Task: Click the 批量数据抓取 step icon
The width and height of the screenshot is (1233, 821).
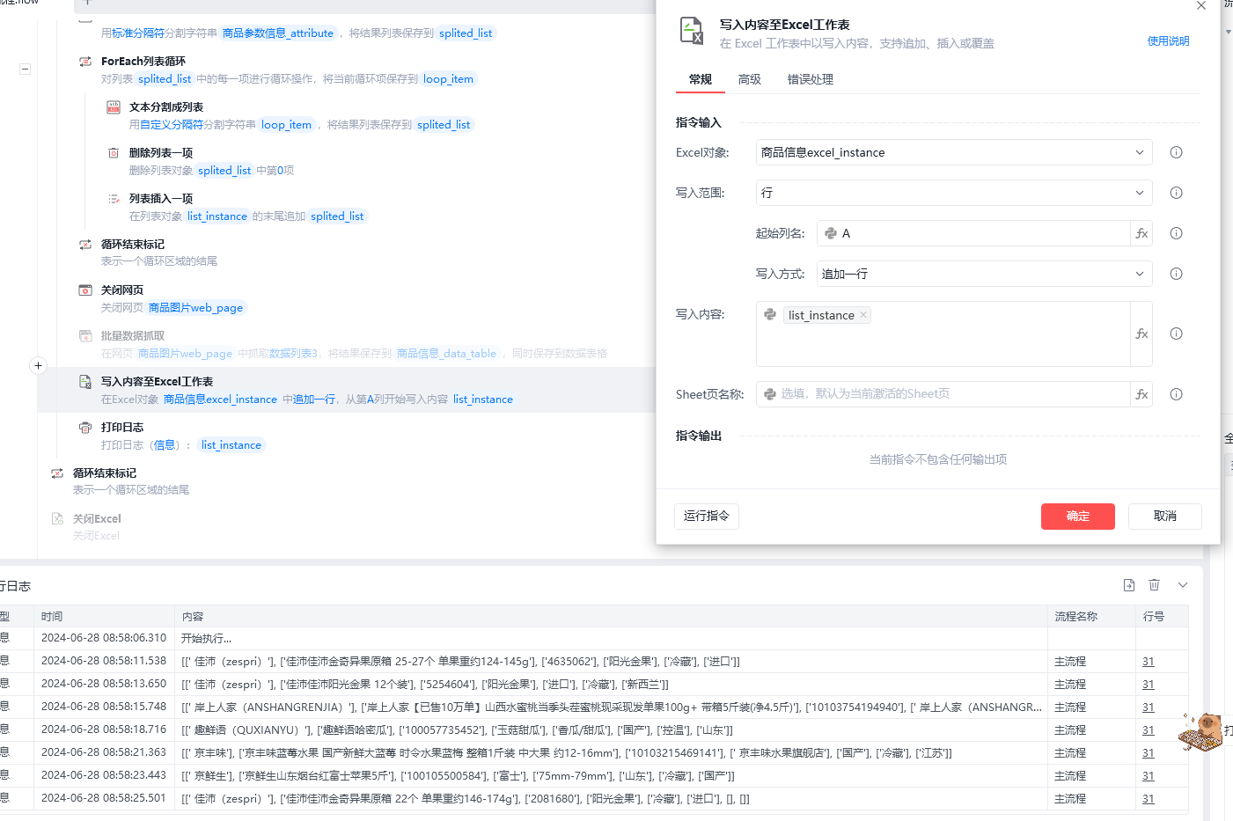Action: pyautogui.click(x=85, y=336)
